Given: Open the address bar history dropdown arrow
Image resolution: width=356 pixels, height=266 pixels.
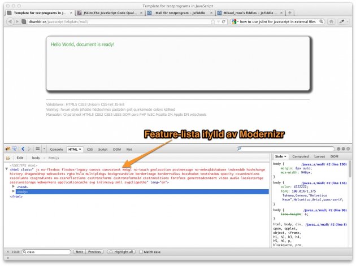Looking at the screenshot, I should pos(219,21).
